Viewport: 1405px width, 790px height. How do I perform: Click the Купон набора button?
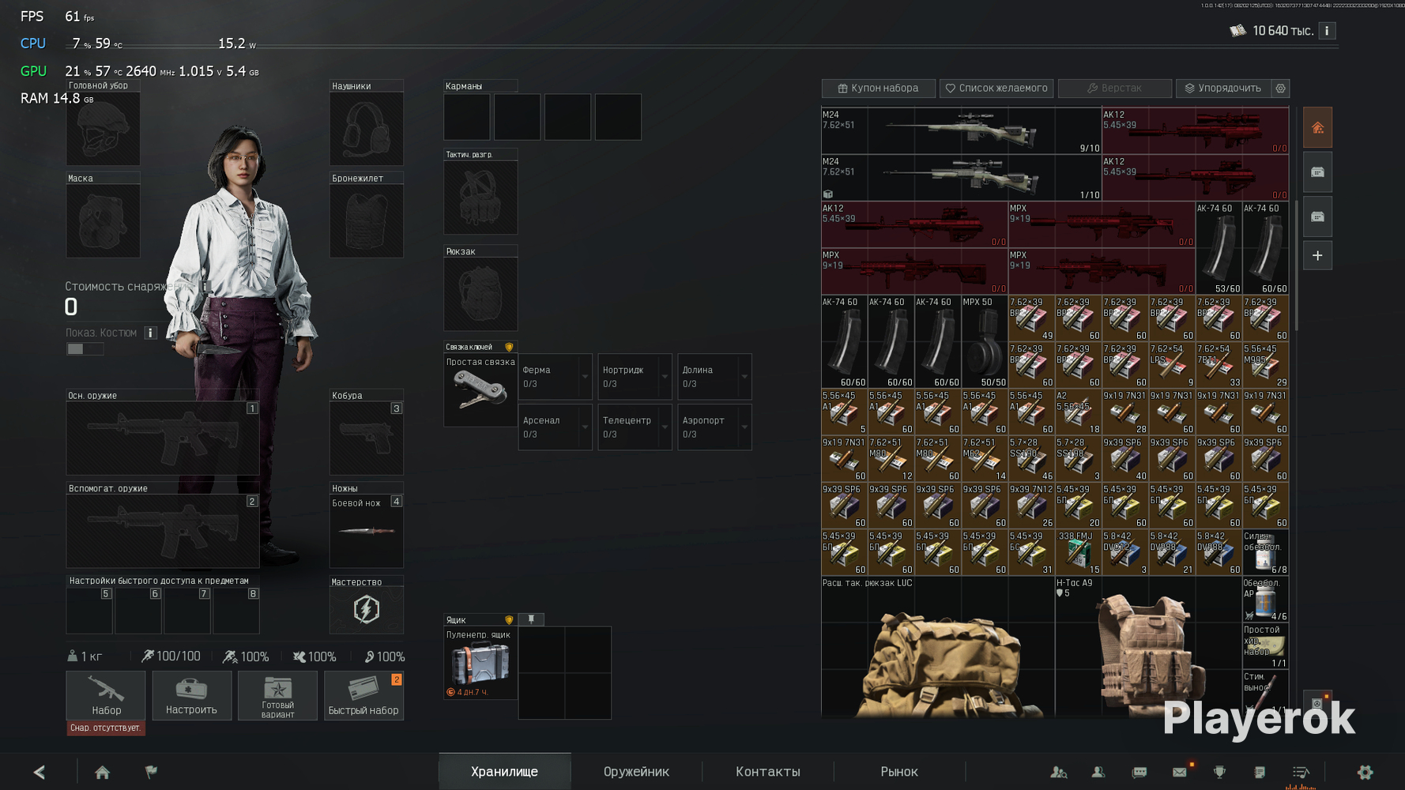click(x=879, y=88)
